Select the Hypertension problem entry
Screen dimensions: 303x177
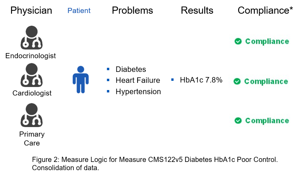click(x=138, y=92)
